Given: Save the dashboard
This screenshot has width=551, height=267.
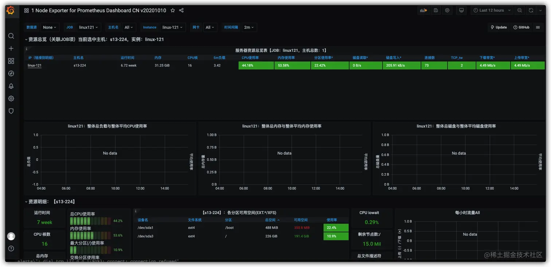Looking at the screenshot, I should coord(435,11).
